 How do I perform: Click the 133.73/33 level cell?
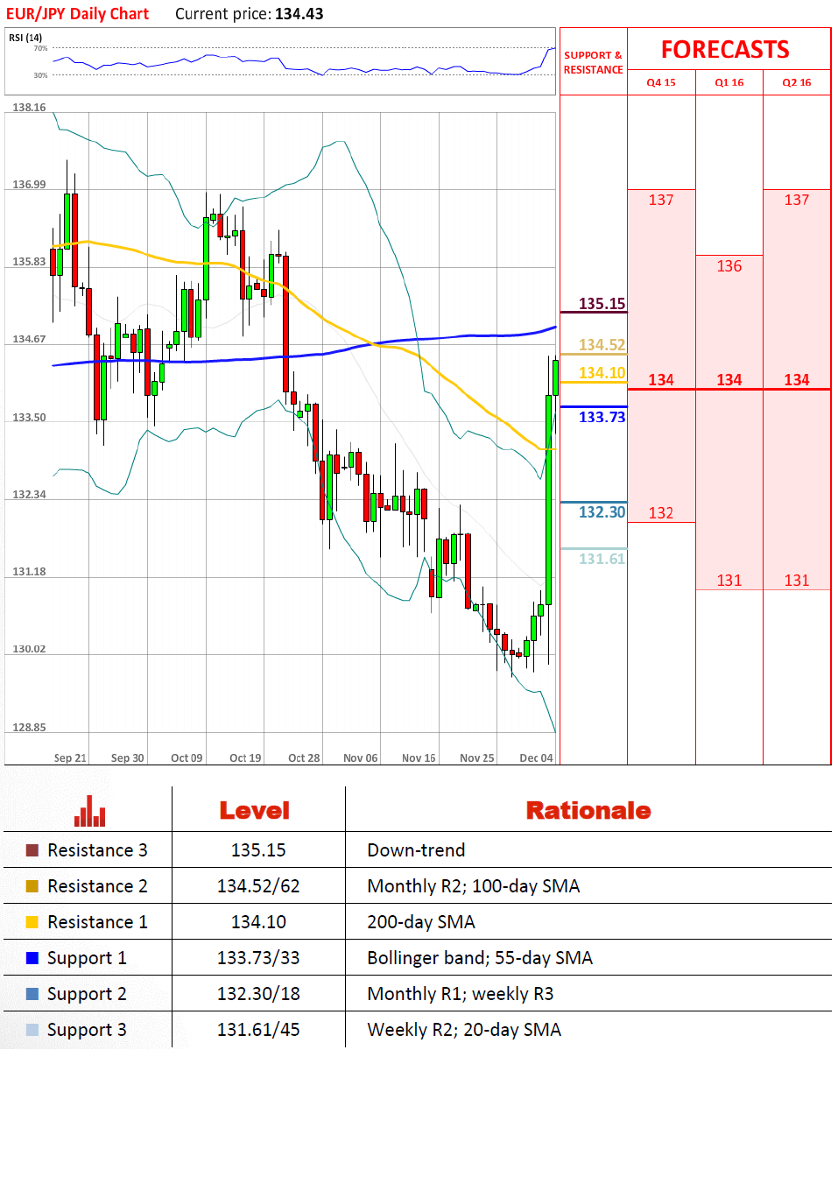point(258,958)
